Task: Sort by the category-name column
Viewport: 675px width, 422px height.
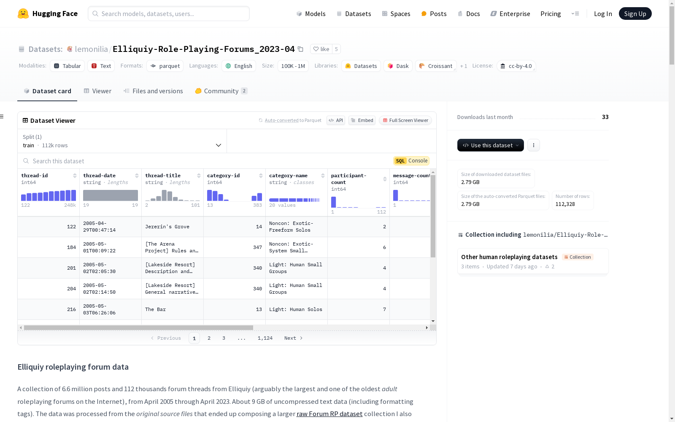Action: coord(323,176)
